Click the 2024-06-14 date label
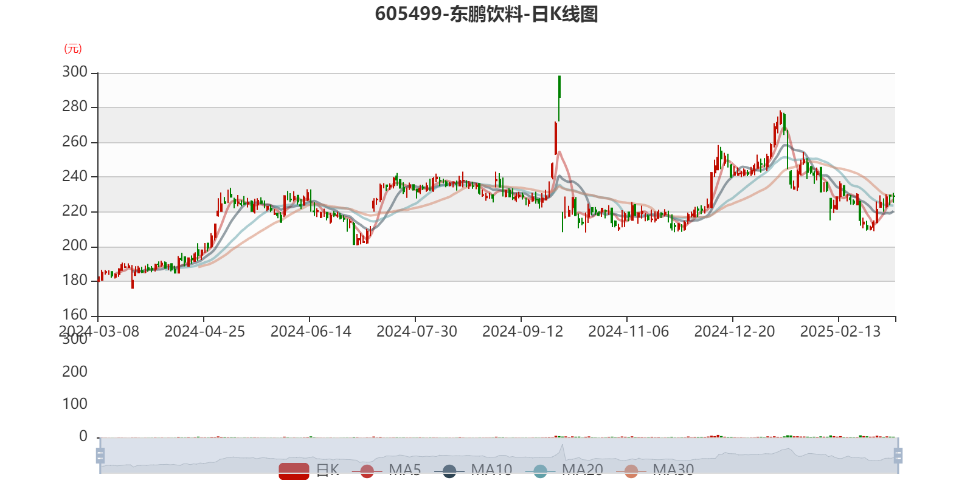 click(311, 332)
